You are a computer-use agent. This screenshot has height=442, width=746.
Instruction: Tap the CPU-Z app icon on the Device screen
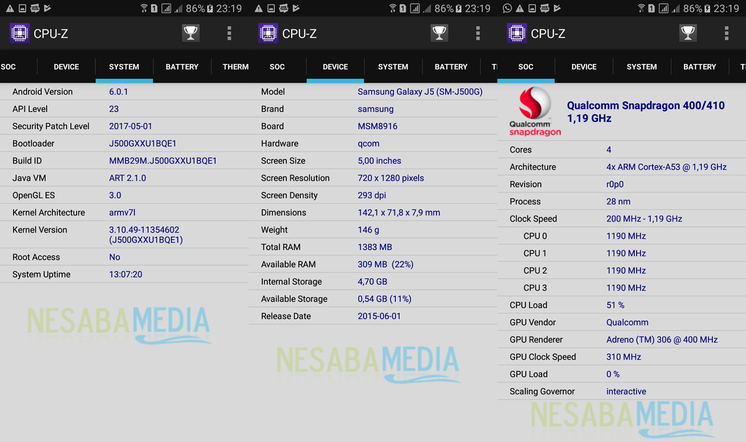click(269, 33)
